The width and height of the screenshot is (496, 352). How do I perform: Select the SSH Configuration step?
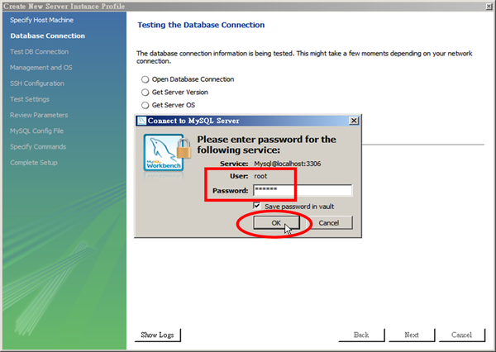(x=37, y=83)
